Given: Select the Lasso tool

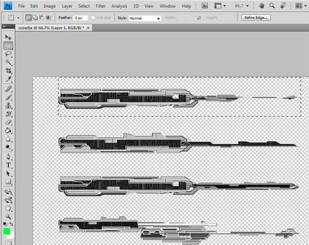Looking at the screenshot, I should tap(8, 54).
